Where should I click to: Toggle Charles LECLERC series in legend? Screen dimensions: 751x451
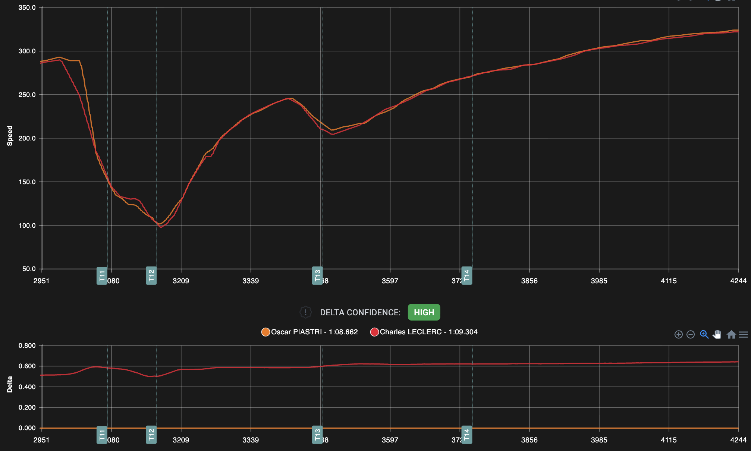click(428, 332)
